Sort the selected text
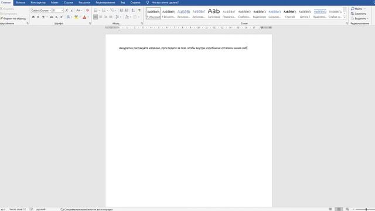The width and height of the screenshot is (375, 211). pyautogui.click(x=133, y=11)
